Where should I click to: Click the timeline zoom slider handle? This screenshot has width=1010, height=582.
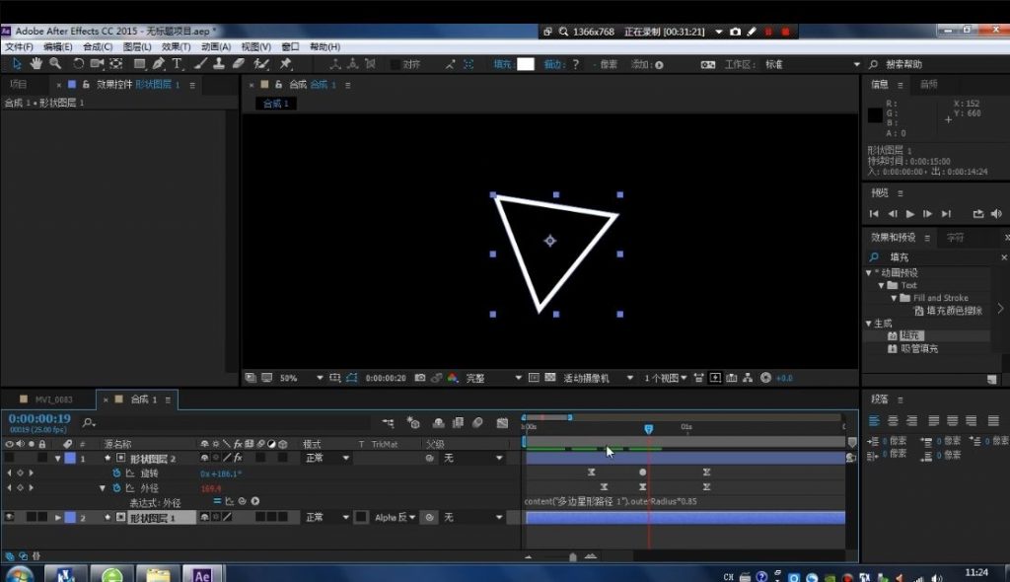[573, 557]
